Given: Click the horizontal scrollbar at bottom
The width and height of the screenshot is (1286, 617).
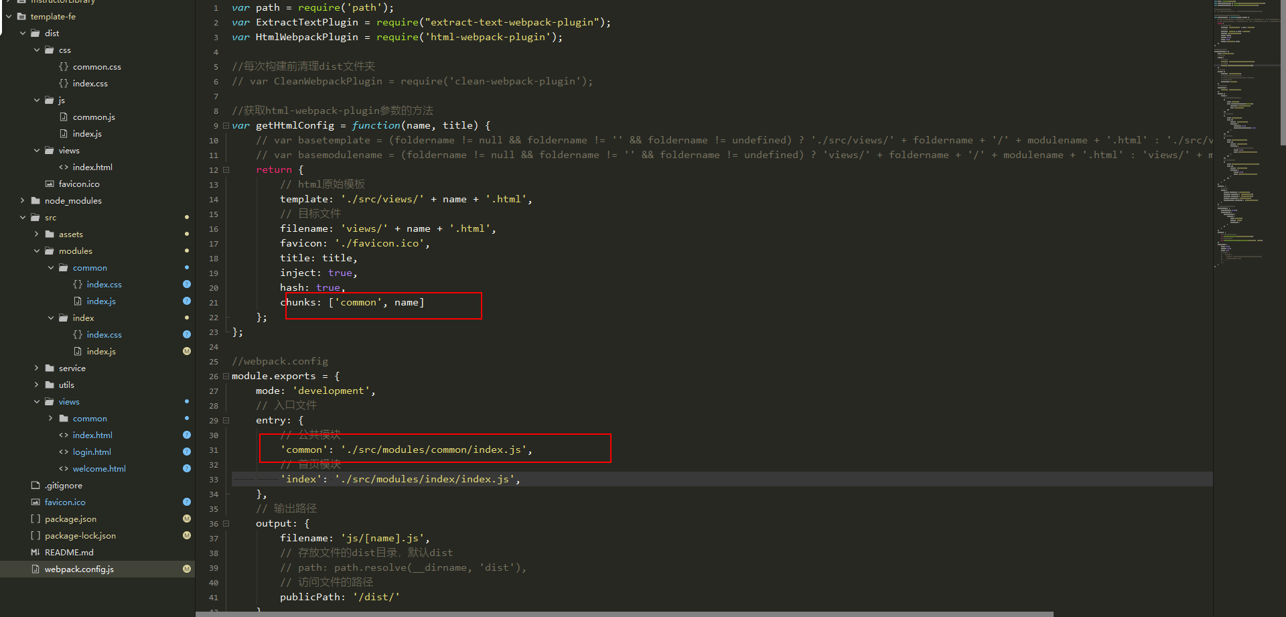Looking at the screenshot, I should click(624, 614).
